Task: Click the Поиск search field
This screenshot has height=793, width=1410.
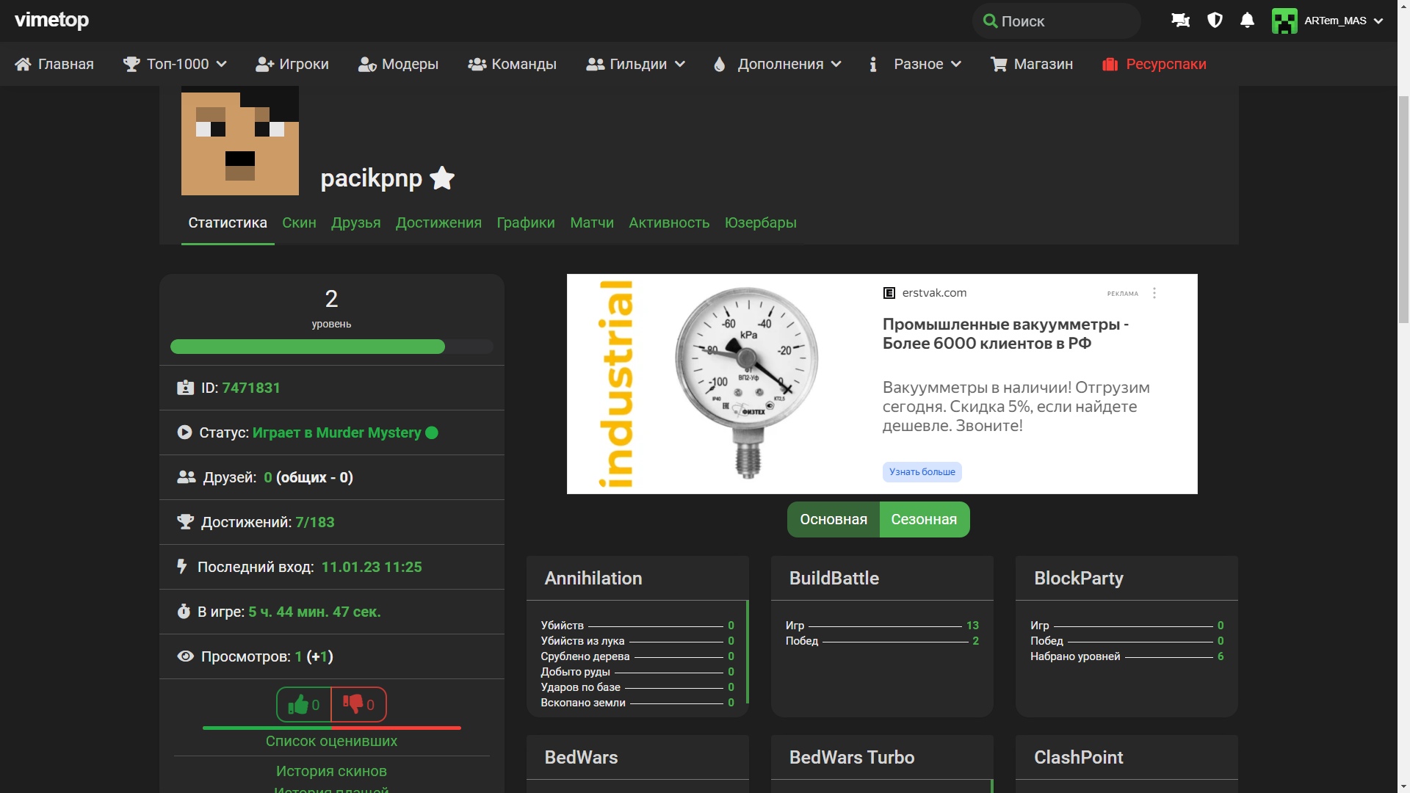Action: (1057, 21)
